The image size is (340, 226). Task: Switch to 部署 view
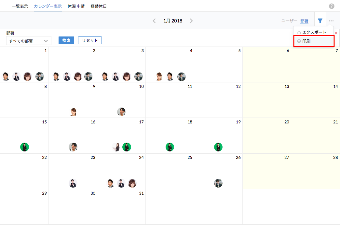click(305, 21)
